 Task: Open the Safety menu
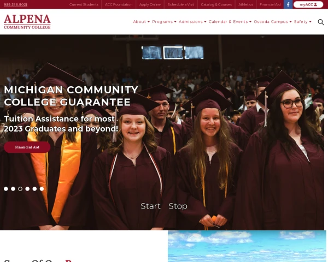coord(302,22)
